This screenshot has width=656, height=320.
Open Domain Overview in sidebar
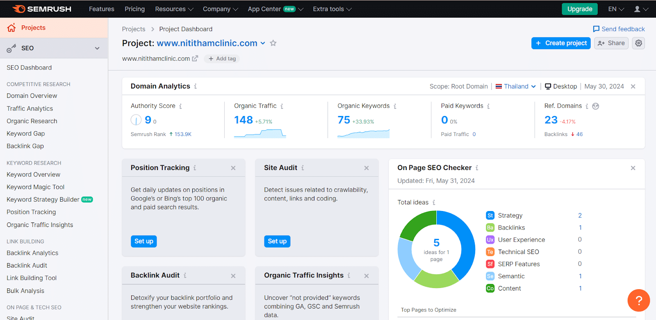click(x=32, y=96)
